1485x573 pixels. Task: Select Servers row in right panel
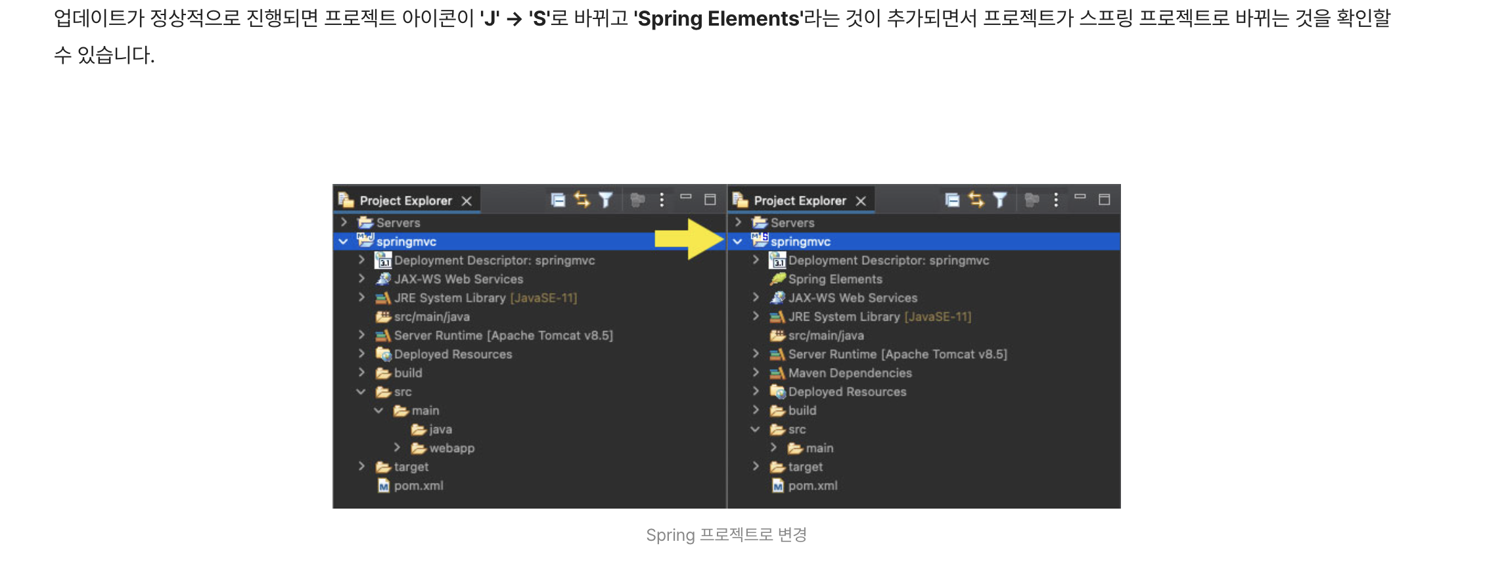[x=923, y=223]
